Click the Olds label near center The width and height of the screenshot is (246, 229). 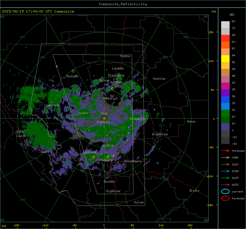pyautogui.click(x=104, y=114)
